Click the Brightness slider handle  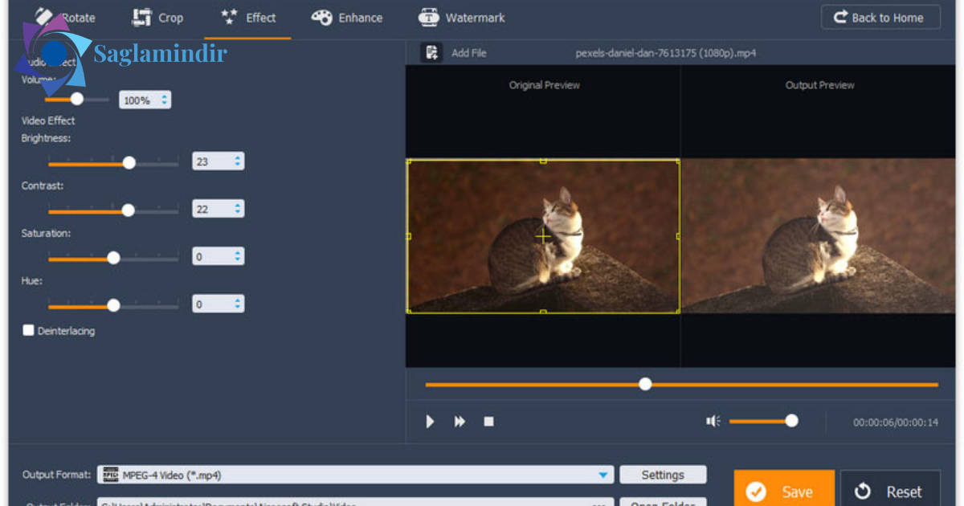point(129,162)
